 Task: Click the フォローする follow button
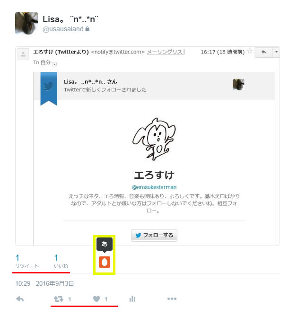[154, 235]
